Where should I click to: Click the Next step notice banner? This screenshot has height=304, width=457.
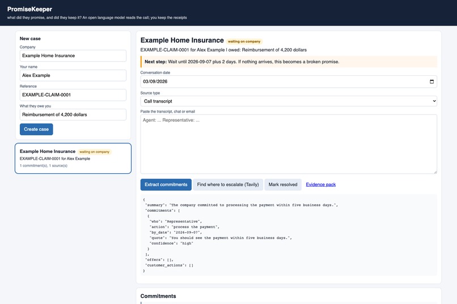point(289,62)
